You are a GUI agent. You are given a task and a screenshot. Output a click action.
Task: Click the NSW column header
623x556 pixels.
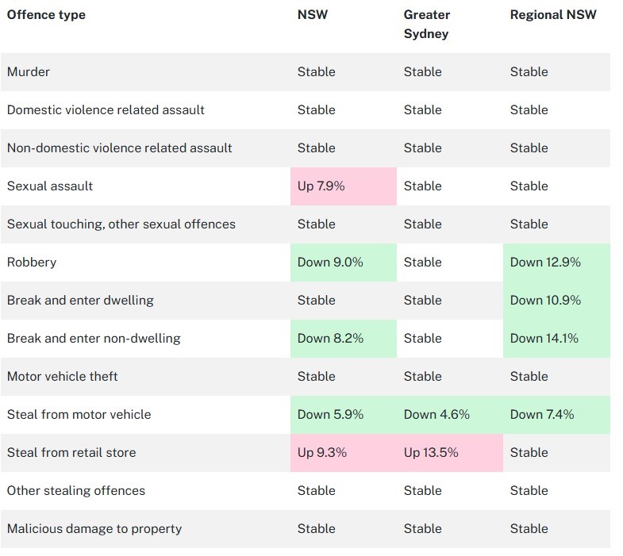click(x=310, y=14)
